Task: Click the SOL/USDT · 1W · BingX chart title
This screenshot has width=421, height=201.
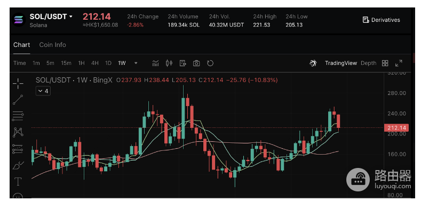Action: [x=74, y=80]
